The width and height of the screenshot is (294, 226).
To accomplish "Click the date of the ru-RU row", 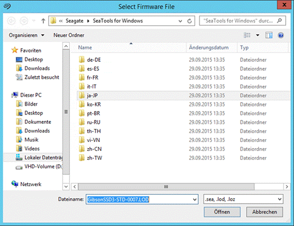I will [x=207, y=122].
